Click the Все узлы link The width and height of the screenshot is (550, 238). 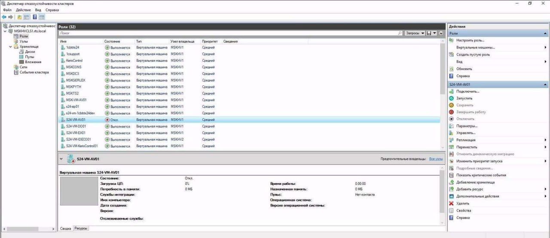pyautogui.click(x=436, y=159)
